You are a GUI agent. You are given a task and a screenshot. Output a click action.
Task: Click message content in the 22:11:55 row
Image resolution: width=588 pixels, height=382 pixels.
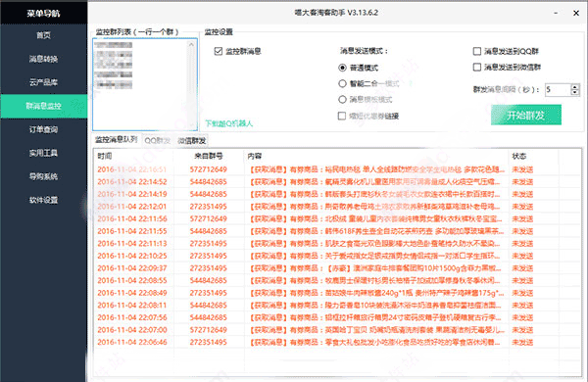[377, 231]
